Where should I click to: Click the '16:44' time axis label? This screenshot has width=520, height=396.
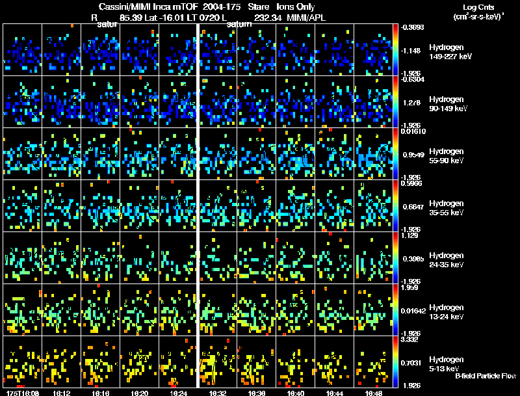point(334,393)
